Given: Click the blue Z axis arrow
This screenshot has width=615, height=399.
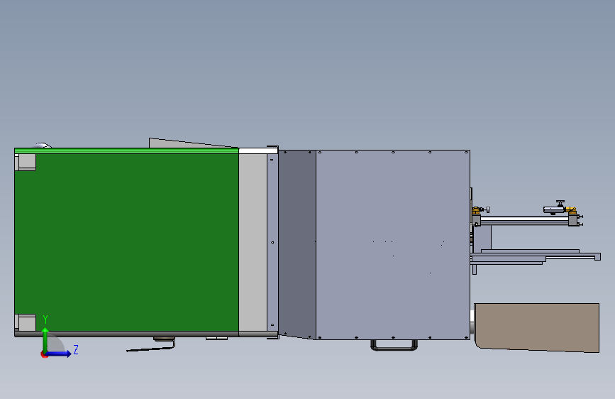Looking at the screenshot, I should click(59, 354).
